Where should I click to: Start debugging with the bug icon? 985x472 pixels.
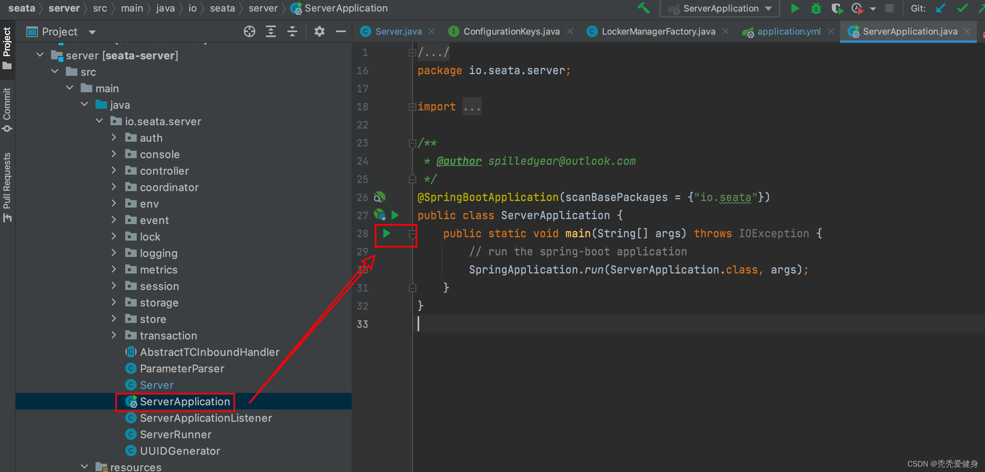point(816,8)
